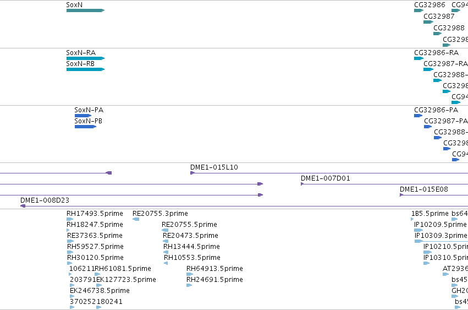
Task: Open EST RH10553.5prime
Action: (166, 263)
